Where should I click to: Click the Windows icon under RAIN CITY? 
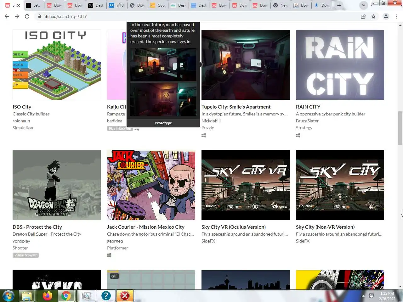pos(298,135)
